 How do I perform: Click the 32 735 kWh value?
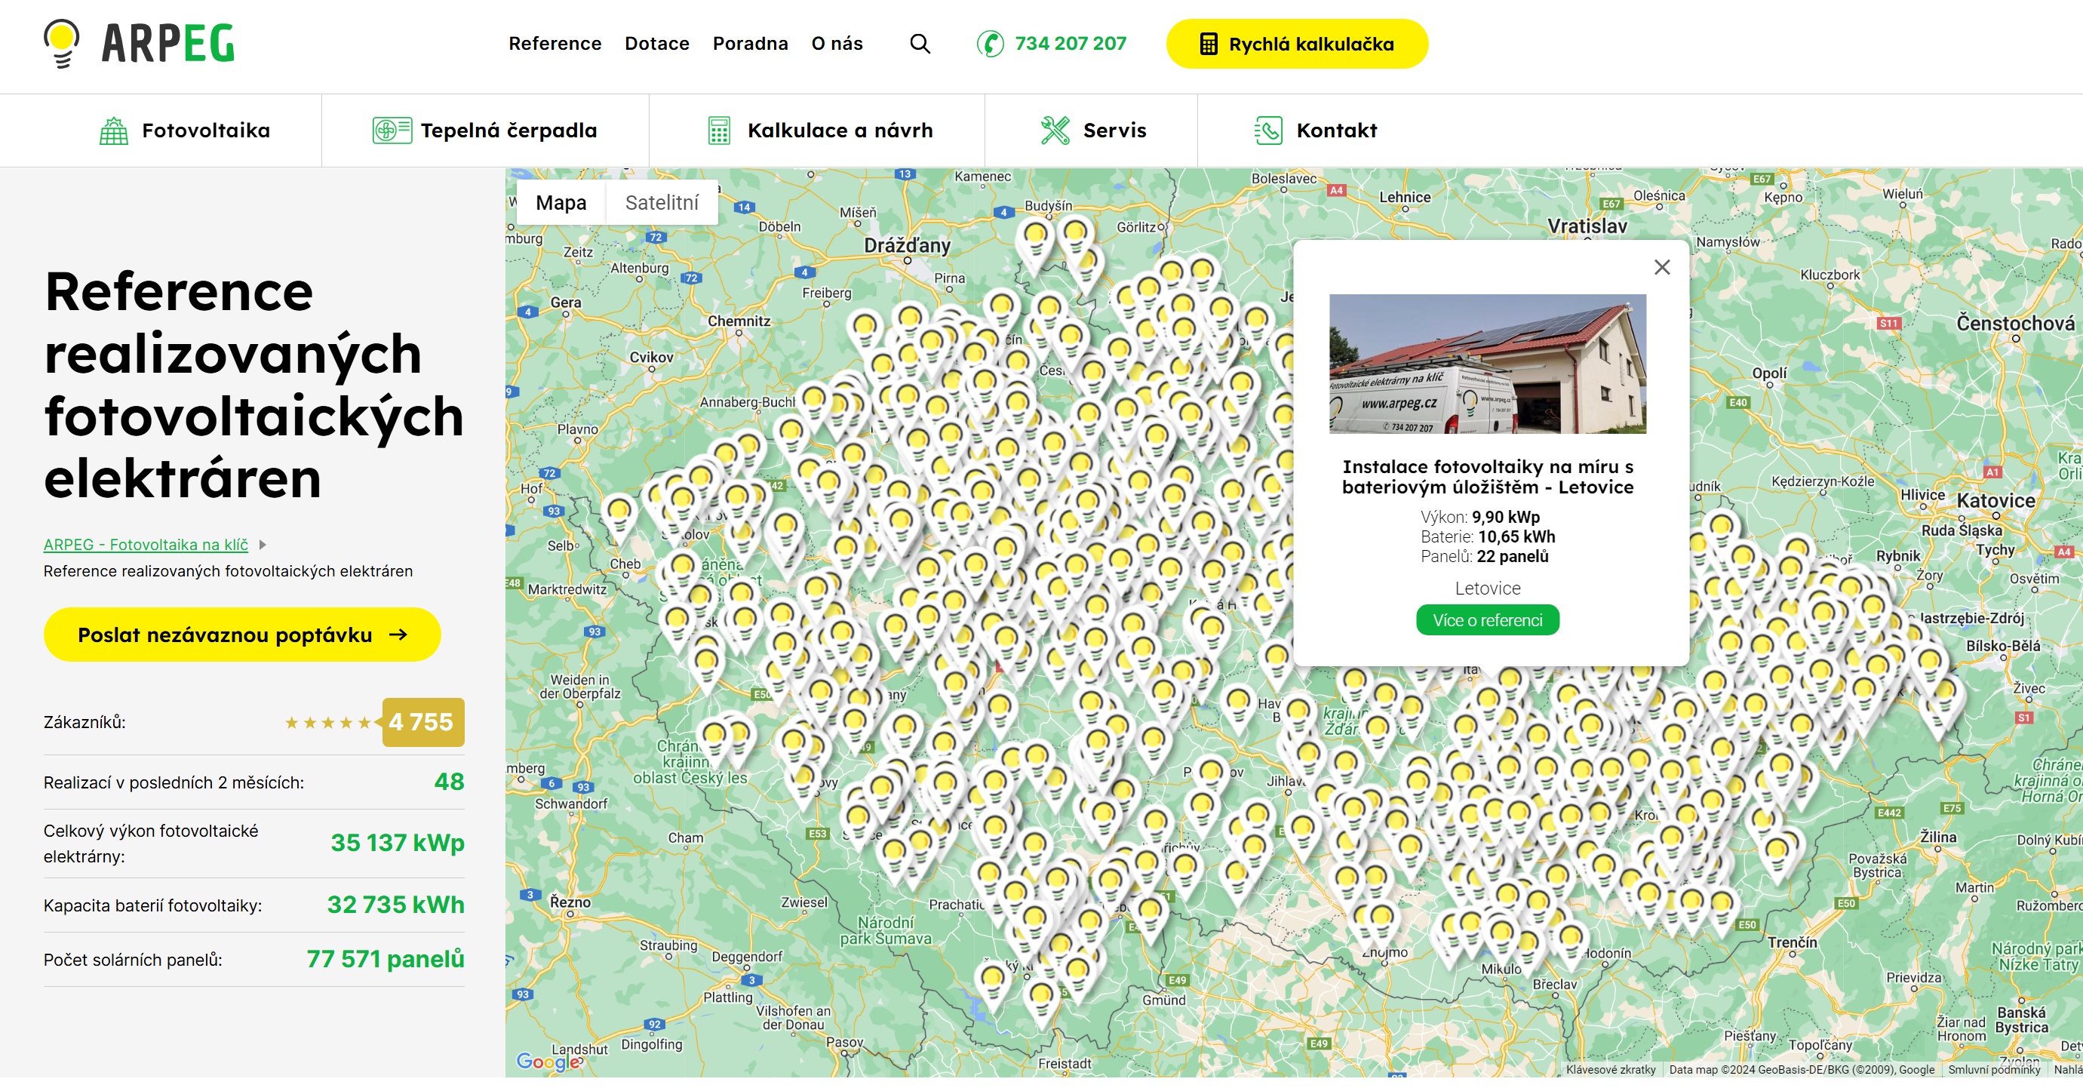395,904
